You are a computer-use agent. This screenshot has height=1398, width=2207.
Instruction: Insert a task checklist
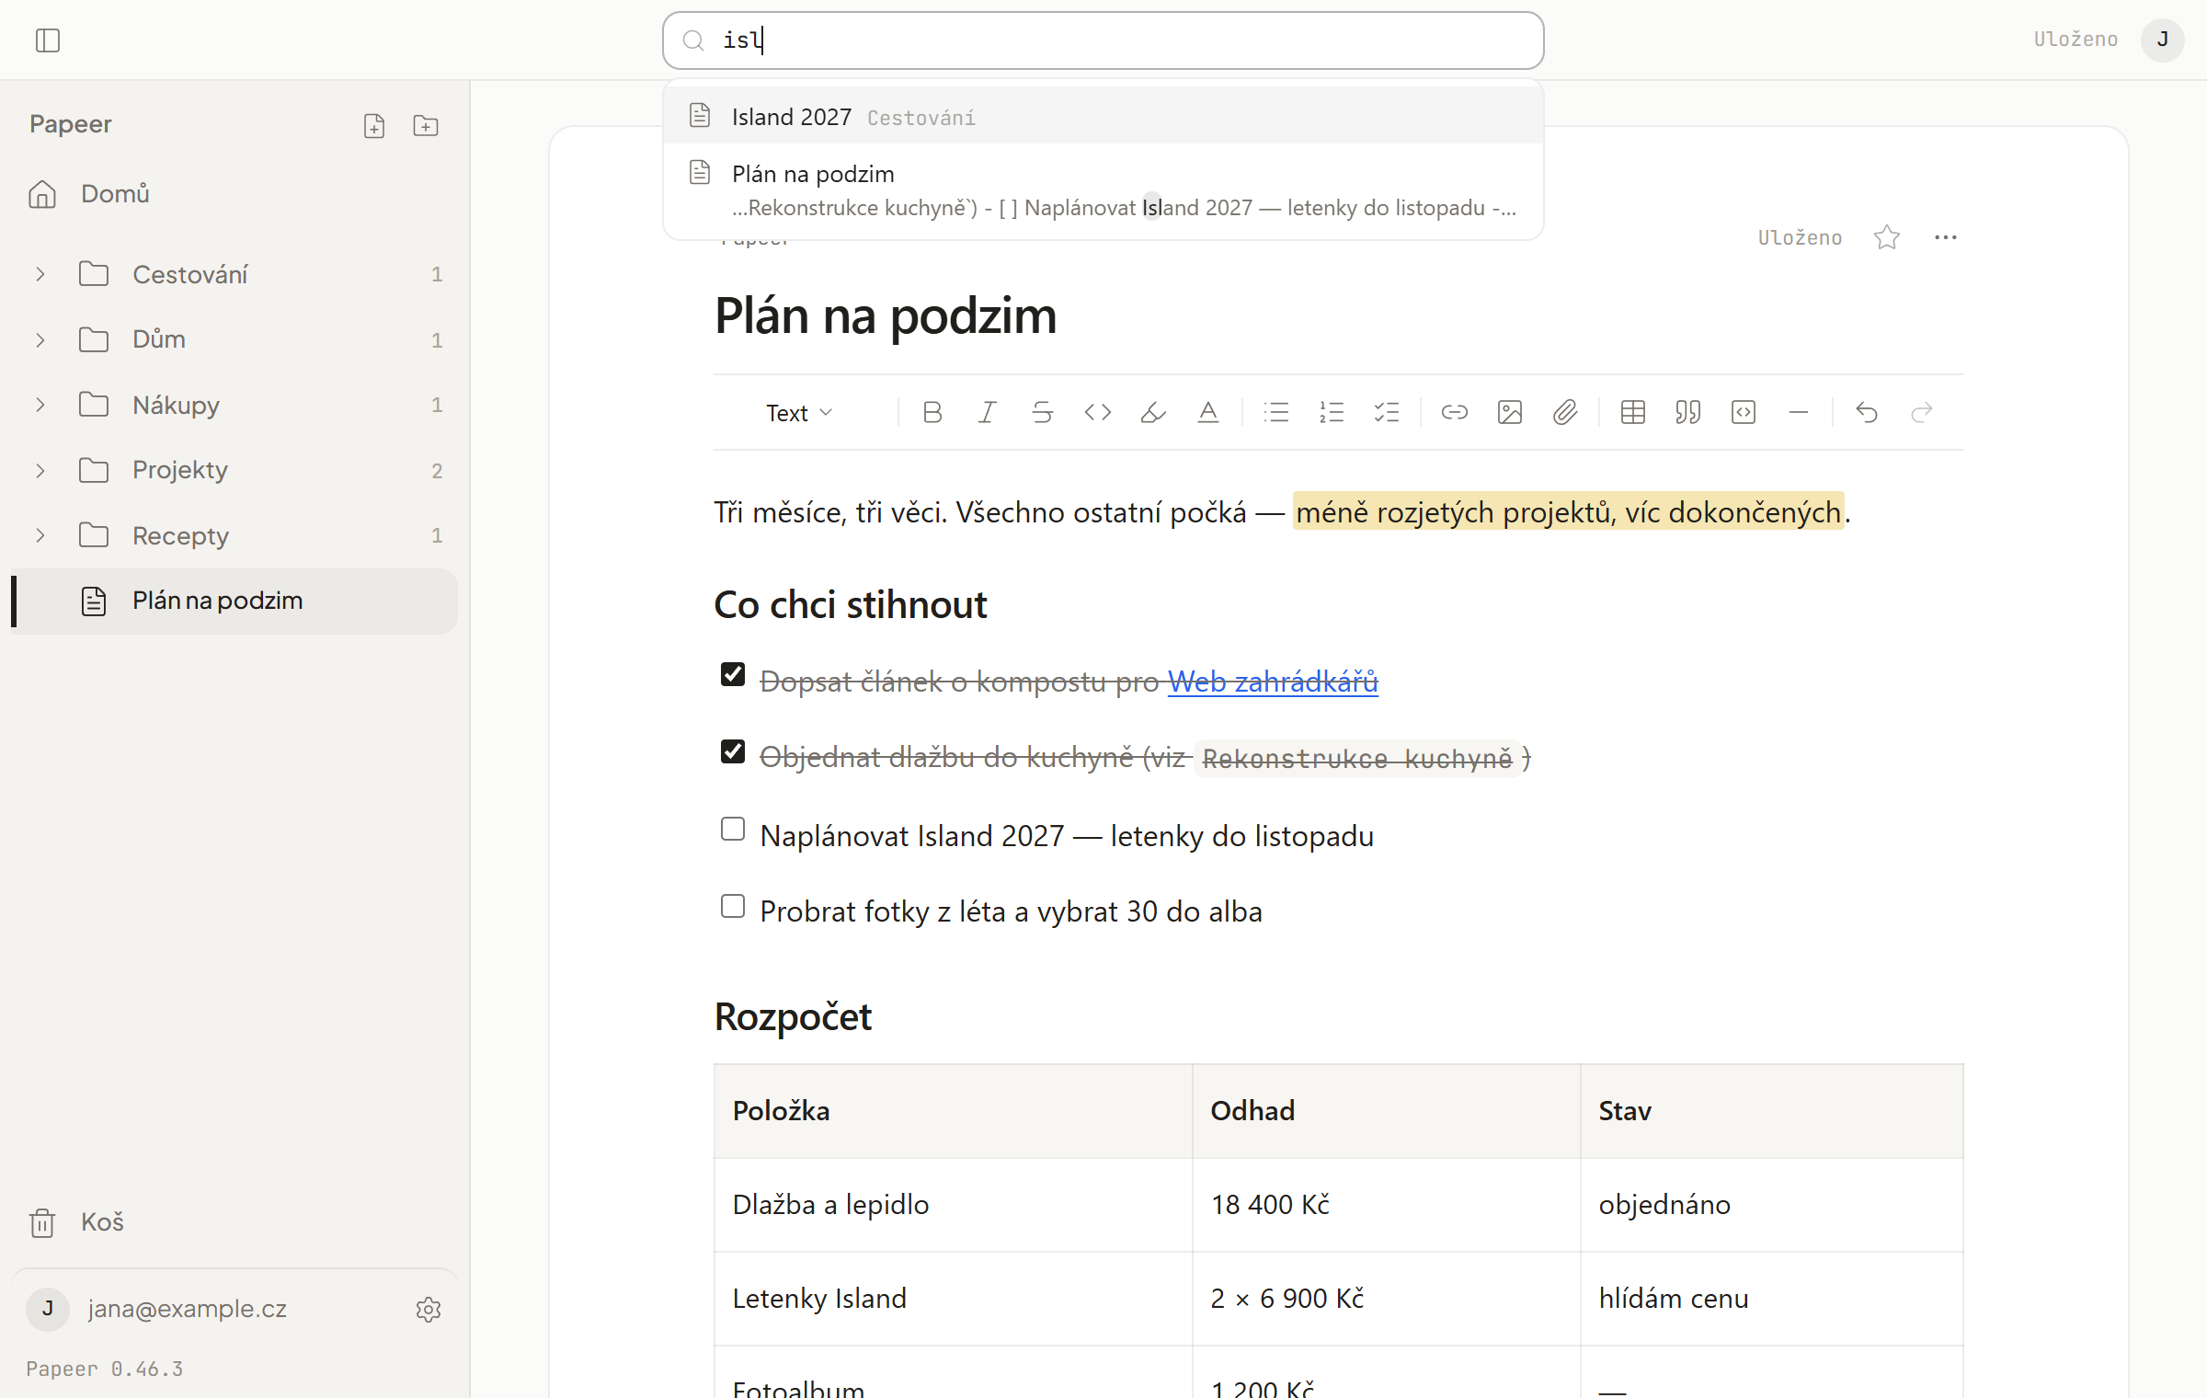coord(1387,413)
